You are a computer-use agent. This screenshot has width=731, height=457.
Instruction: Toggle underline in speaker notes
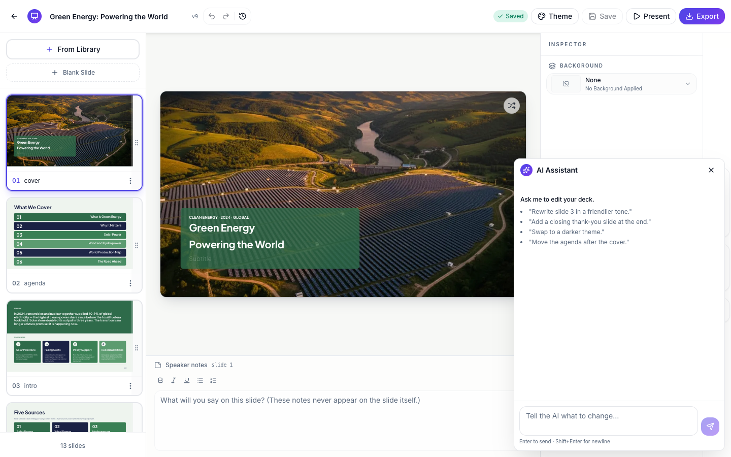(x=187, y=380)
